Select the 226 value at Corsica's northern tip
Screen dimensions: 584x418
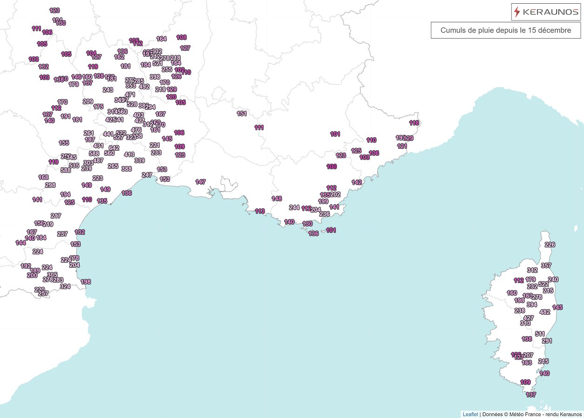coord(550,244)
